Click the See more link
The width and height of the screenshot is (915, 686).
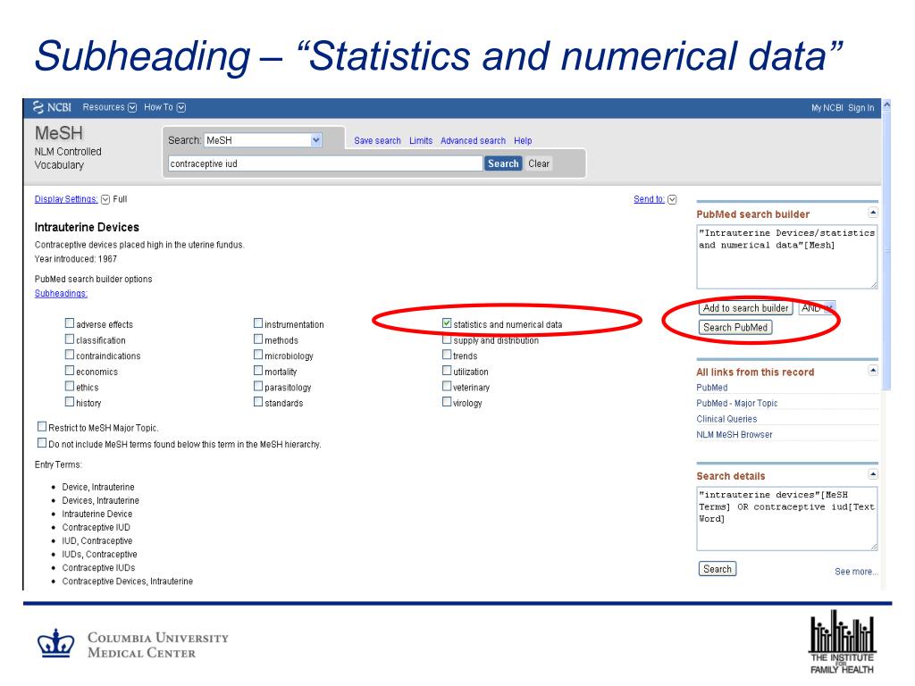(x=856, y=572)
